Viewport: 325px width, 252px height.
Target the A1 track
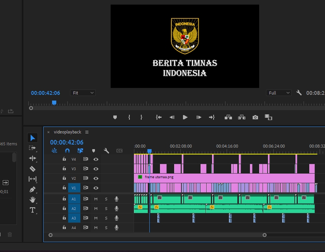pyautogui.click(x=74, y=199)
